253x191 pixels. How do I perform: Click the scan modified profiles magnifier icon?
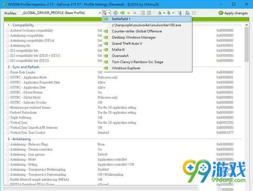(x=187, y=13)
